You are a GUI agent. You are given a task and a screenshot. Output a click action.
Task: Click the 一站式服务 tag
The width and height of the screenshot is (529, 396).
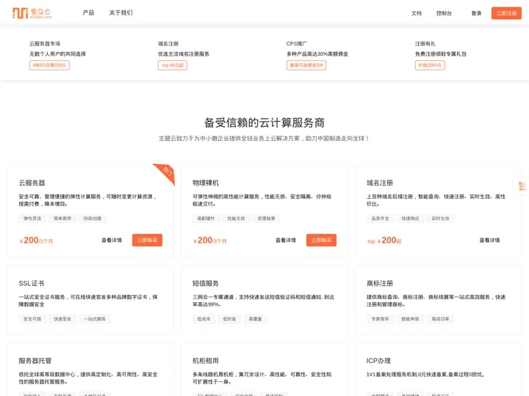[95, 319]
